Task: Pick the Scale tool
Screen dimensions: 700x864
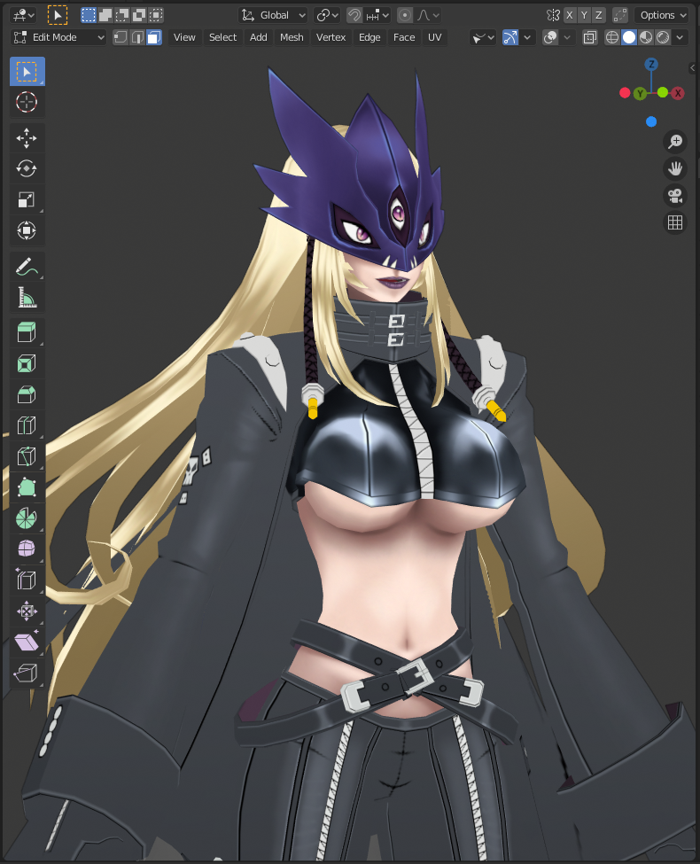Action: pyautogui.click(x=27, y=199)
